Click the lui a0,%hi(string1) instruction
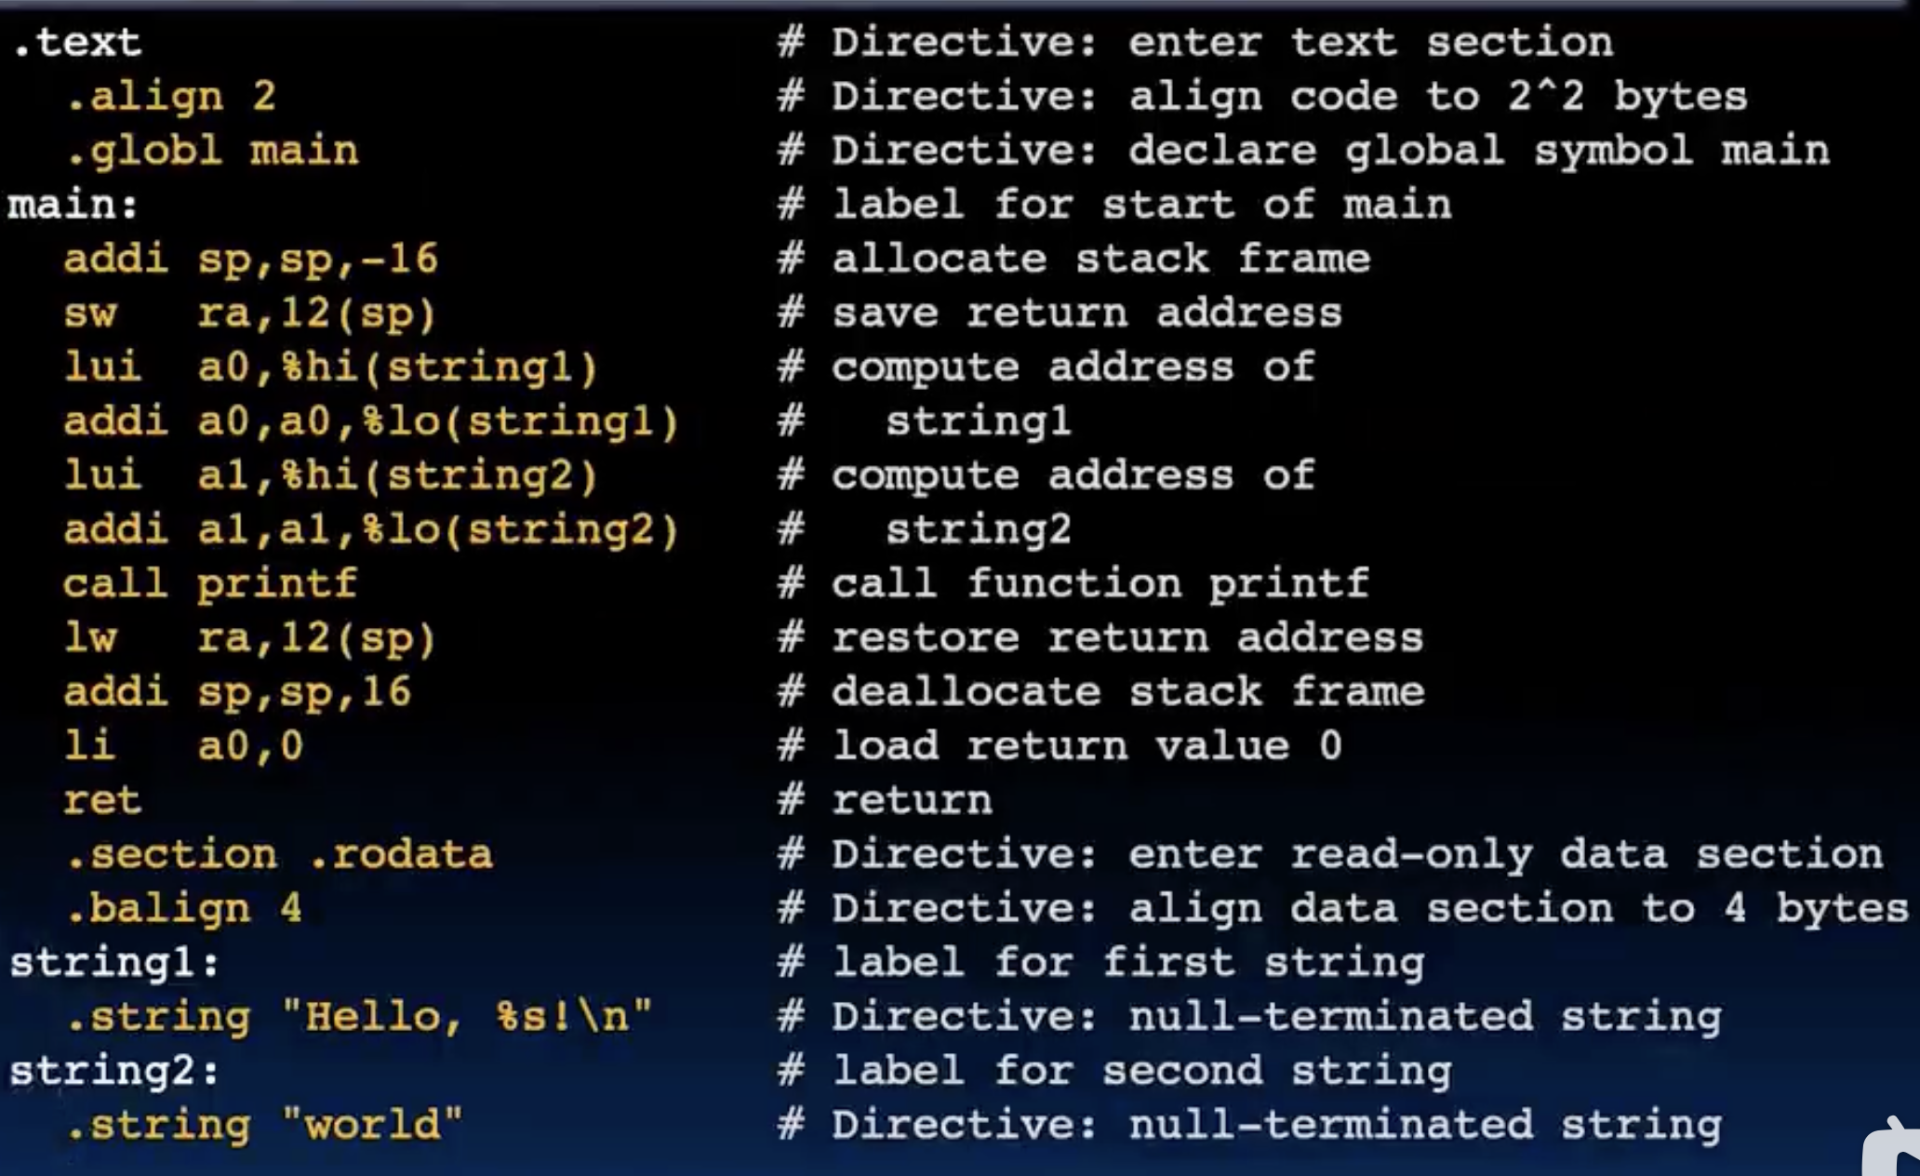1920x1176 pixels. (x=330, y=367)
